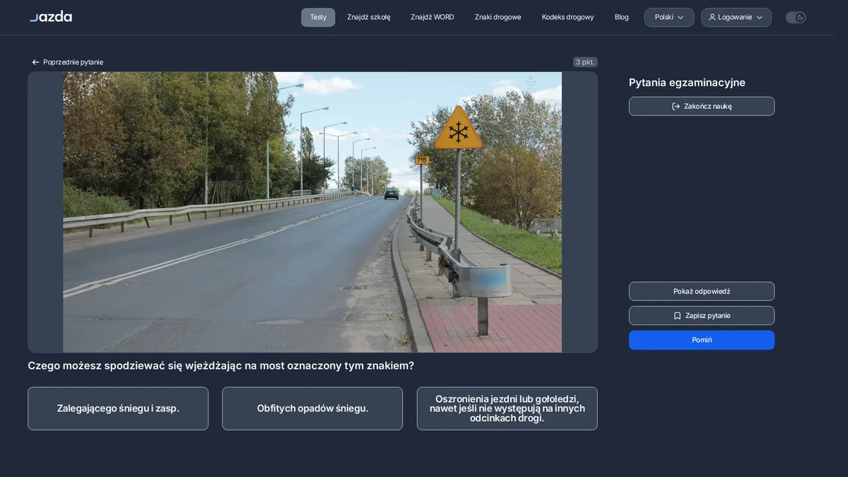Click the user icon beside Logowanie
848x477 pixels.
point(712,17)
